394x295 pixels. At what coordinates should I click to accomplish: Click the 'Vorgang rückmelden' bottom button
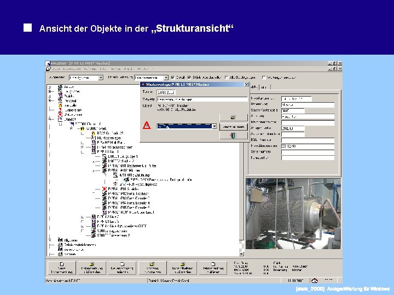tap(152, 268)
